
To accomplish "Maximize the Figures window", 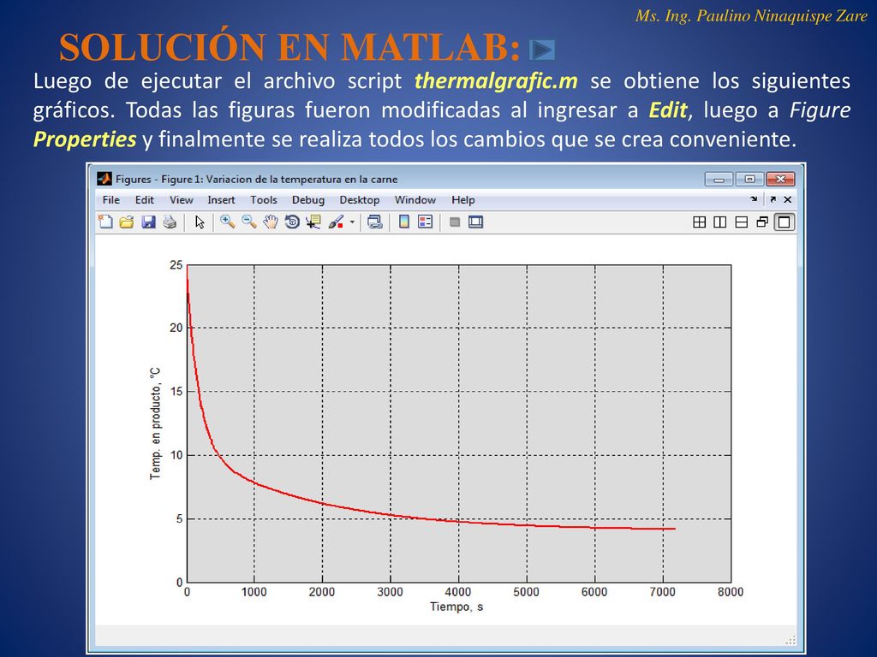I will [749, 180].
